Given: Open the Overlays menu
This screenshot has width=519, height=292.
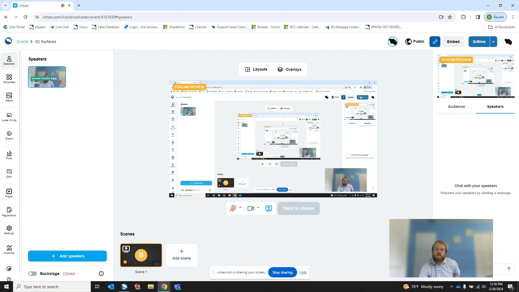Looking at the screenshot, I should [290, 69].
